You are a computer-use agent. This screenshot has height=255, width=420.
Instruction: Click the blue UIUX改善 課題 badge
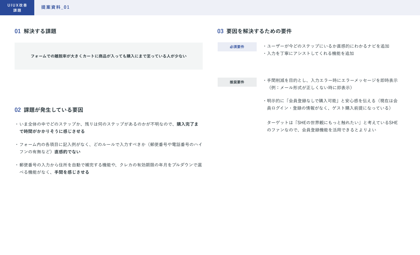(17, 8)
